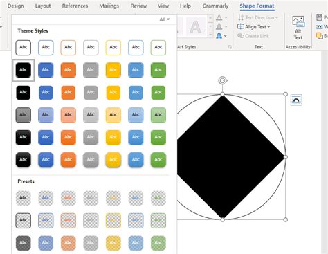Apply the gold colored fill style in second row
Viewport: 328px width, 254px height.
pyautogui.click(x=113, y=70)
